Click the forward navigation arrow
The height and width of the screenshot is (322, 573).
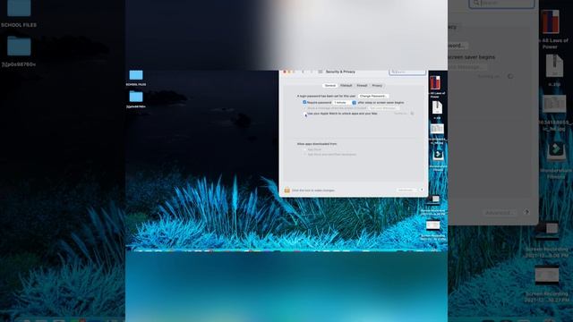pyautogui.click(x=311, y=72)
